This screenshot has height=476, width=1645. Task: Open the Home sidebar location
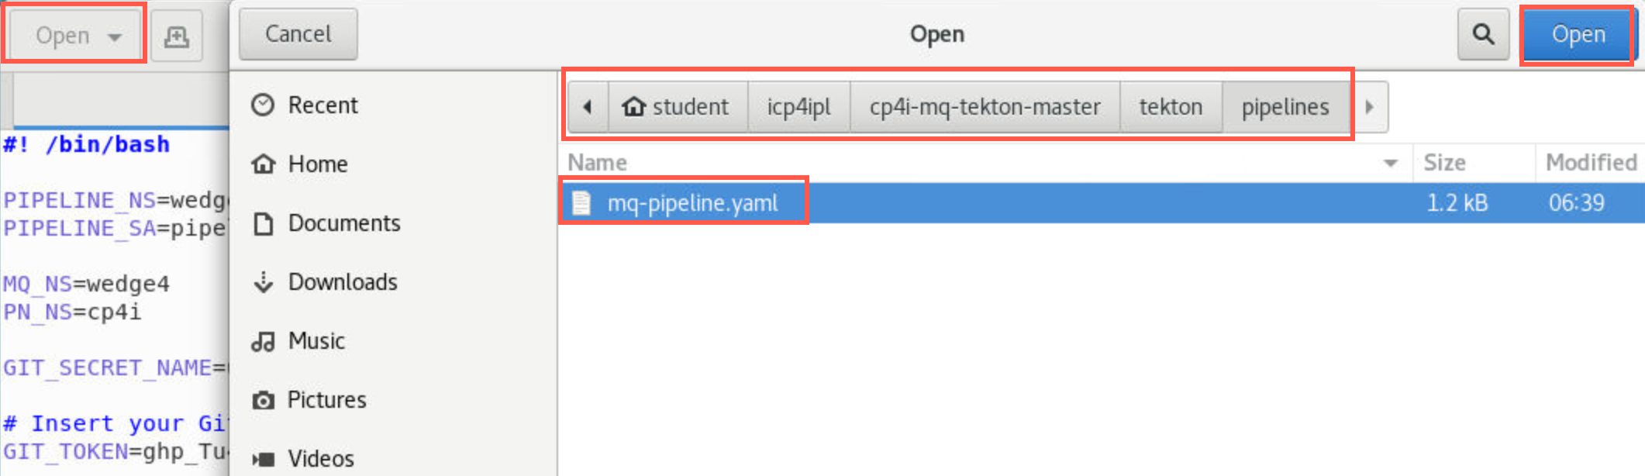tap(299, 164)
